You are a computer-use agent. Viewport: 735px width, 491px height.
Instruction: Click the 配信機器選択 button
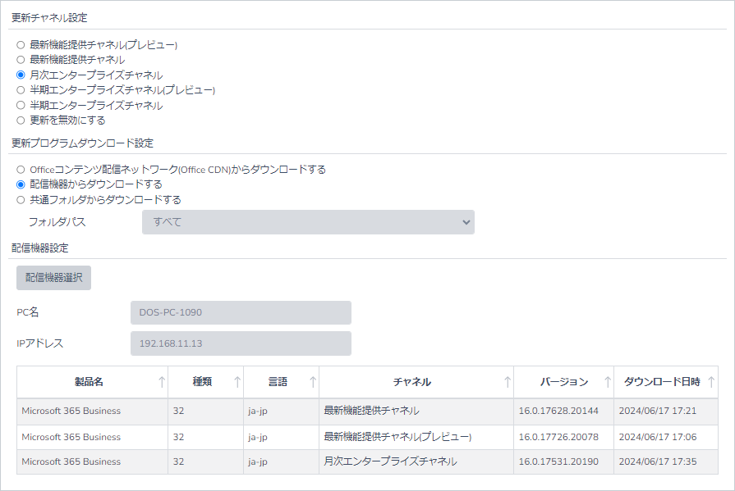[x=53, y=278]
